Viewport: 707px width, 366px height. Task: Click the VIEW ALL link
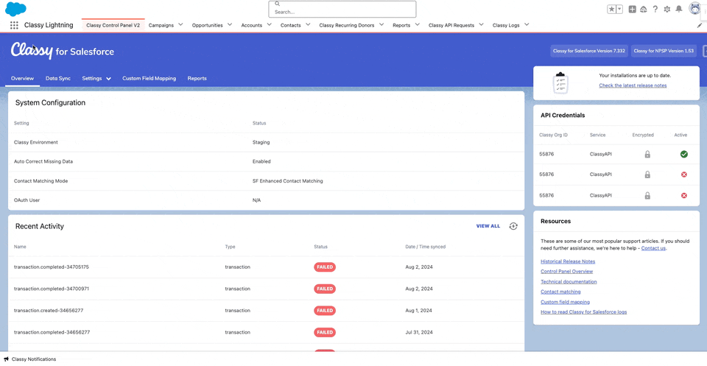tap(488, 226)
